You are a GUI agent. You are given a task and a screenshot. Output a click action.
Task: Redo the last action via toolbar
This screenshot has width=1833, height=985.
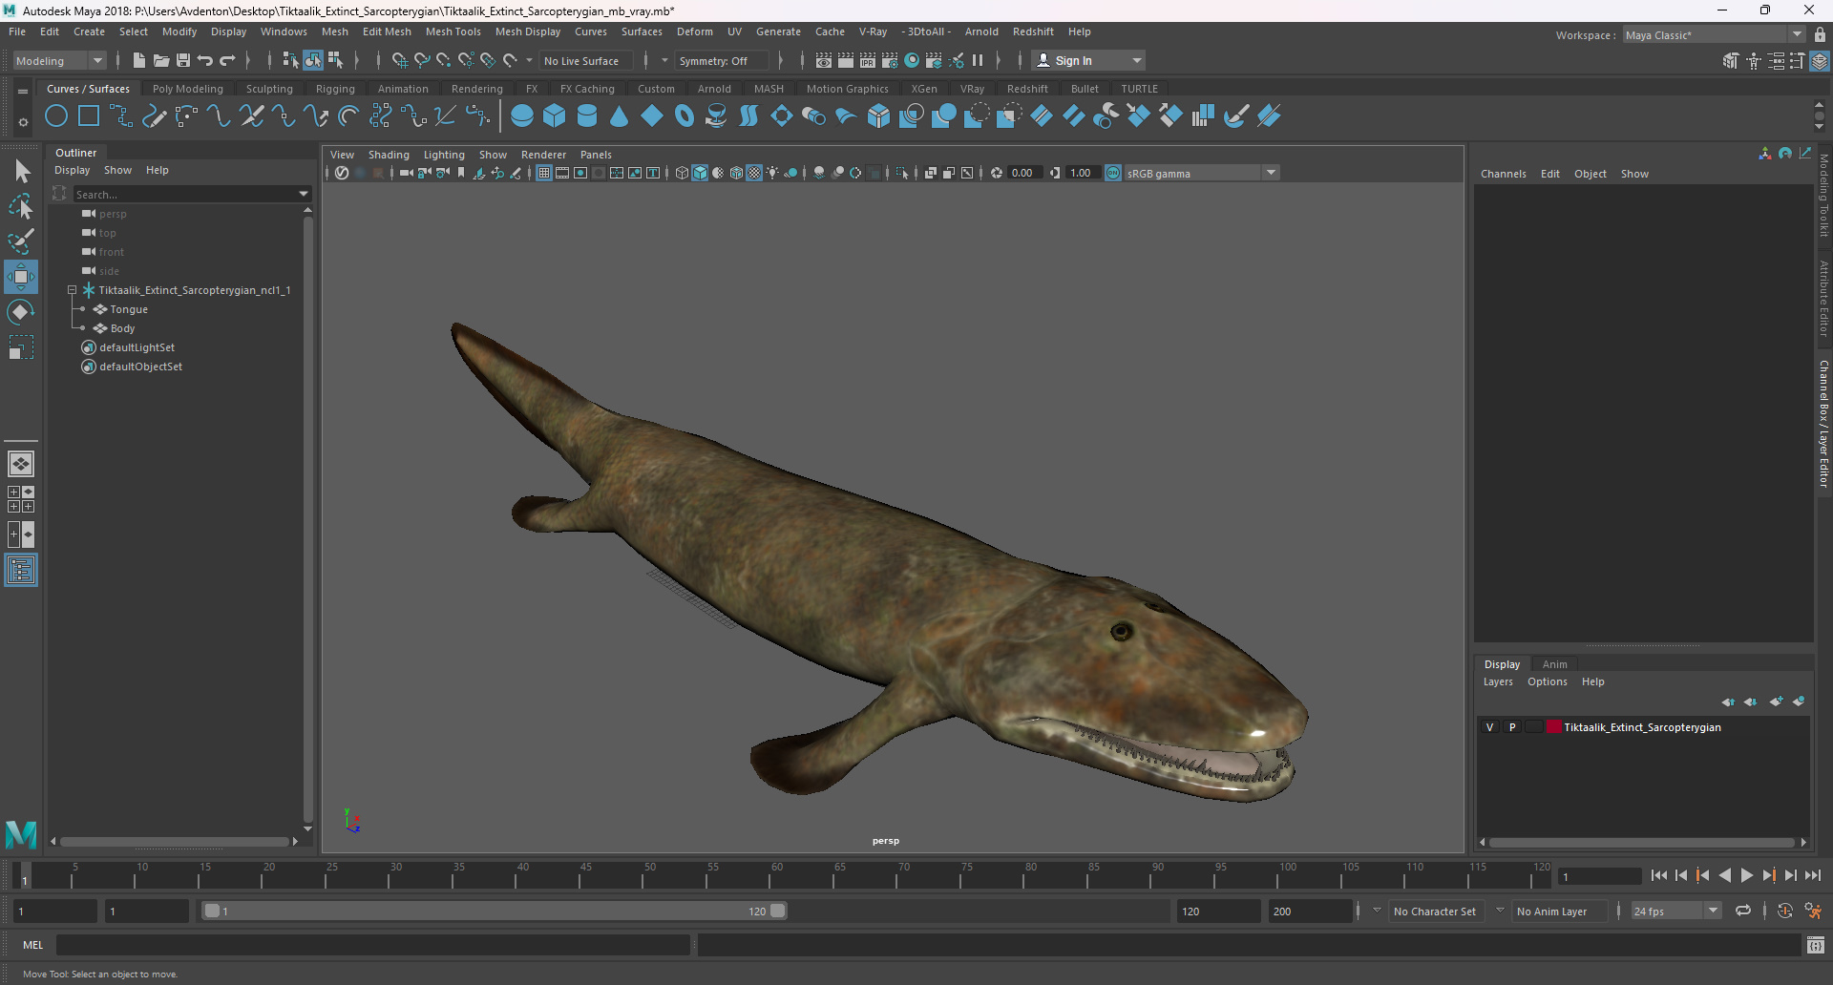pyautogui.click(x=227, y=60)
